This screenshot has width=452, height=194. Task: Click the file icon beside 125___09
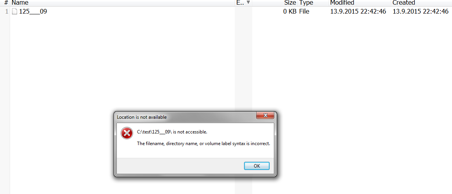(x=14, y=12)
